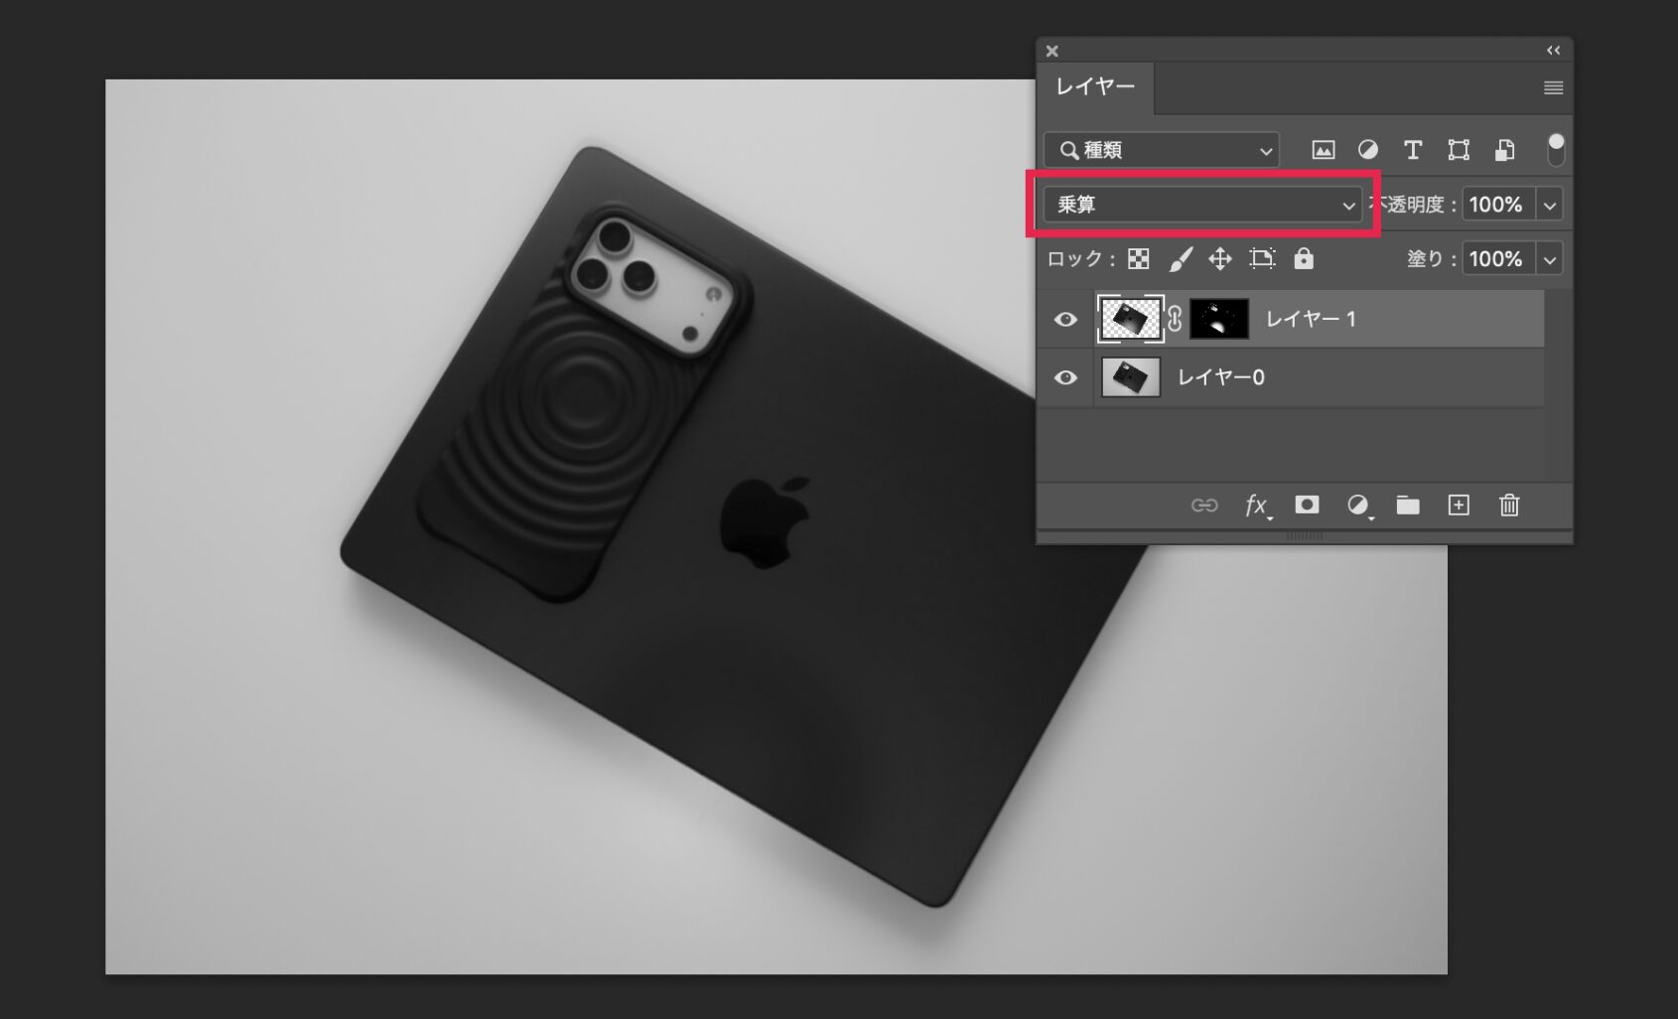Click the shape layer filter icon
The width and height of the screenshot is (1678, 1019).
1458,150
